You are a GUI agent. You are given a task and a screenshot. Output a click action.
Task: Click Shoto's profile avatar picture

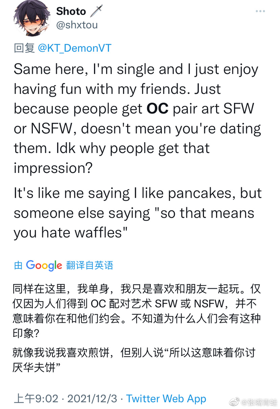point(32,18)
